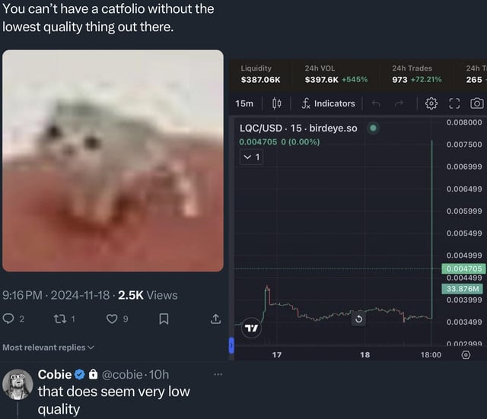Take a chart snapshot with camera icon
The image size is (487, 419).
coord(477,103)
